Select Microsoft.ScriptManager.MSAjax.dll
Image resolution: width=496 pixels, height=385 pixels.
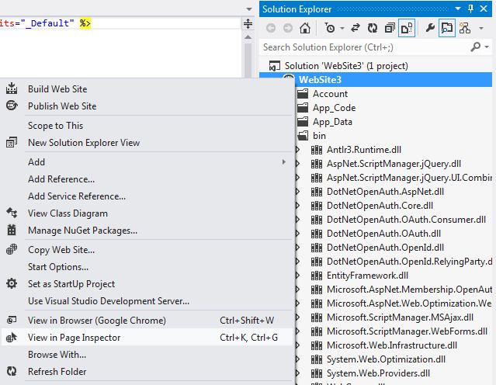tap(401, 317)
